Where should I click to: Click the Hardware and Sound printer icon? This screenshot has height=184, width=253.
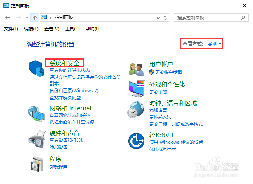[x=36, y=139]
